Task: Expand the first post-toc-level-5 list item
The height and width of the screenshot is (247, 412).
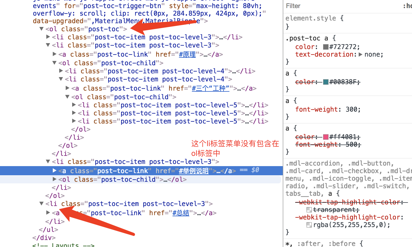Action: [x=74, y=105]
